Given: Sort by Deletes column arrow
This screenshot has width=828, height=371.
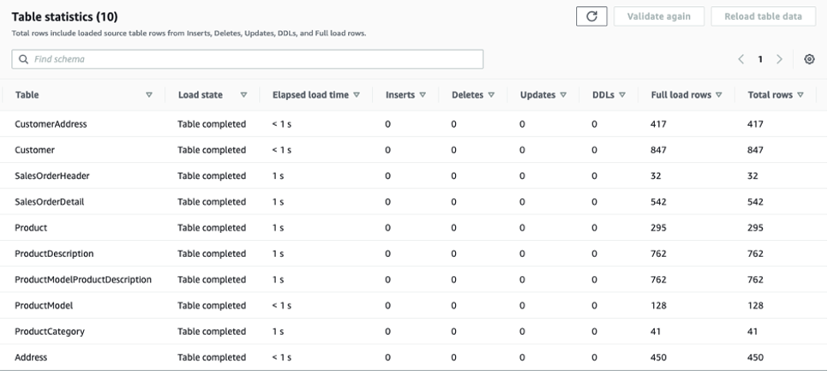Looking at the screenshot, I should coord(491,95).
